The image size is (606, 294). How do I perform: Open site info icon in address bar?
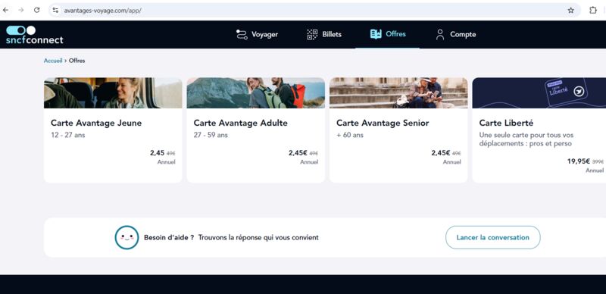click(x=55, y=11)
